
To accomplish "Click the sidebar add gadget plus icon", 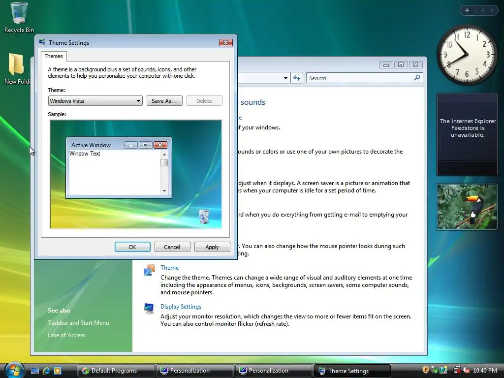I will point(467,10).
